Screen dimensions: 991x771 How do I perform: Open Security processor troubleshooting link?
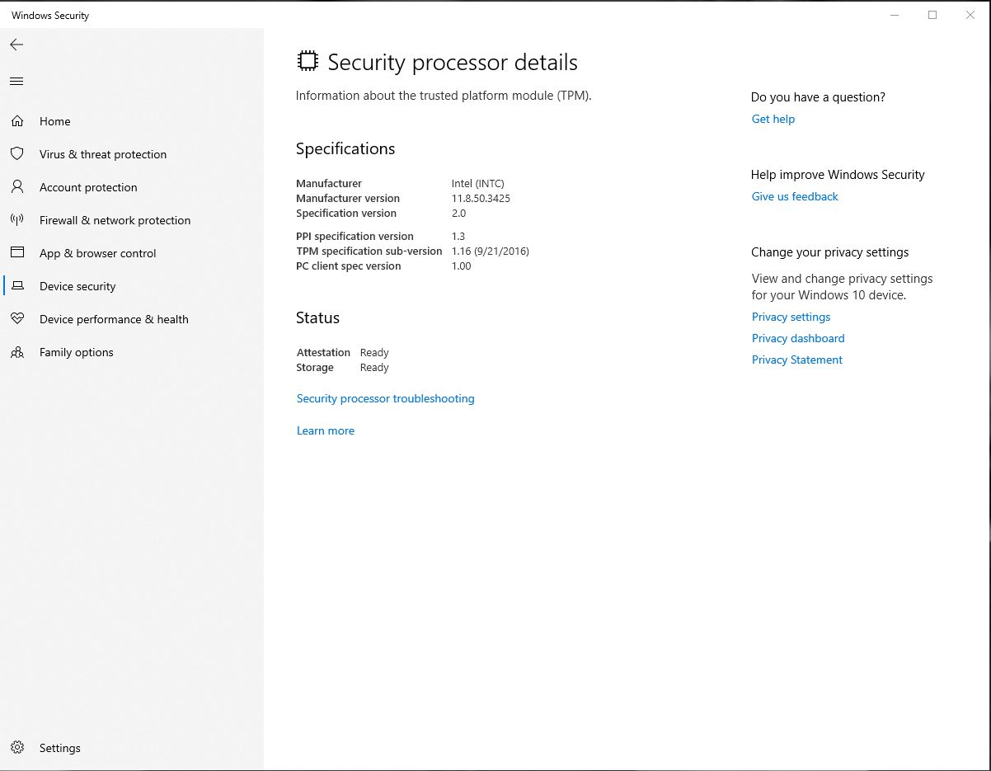(385, 398)
